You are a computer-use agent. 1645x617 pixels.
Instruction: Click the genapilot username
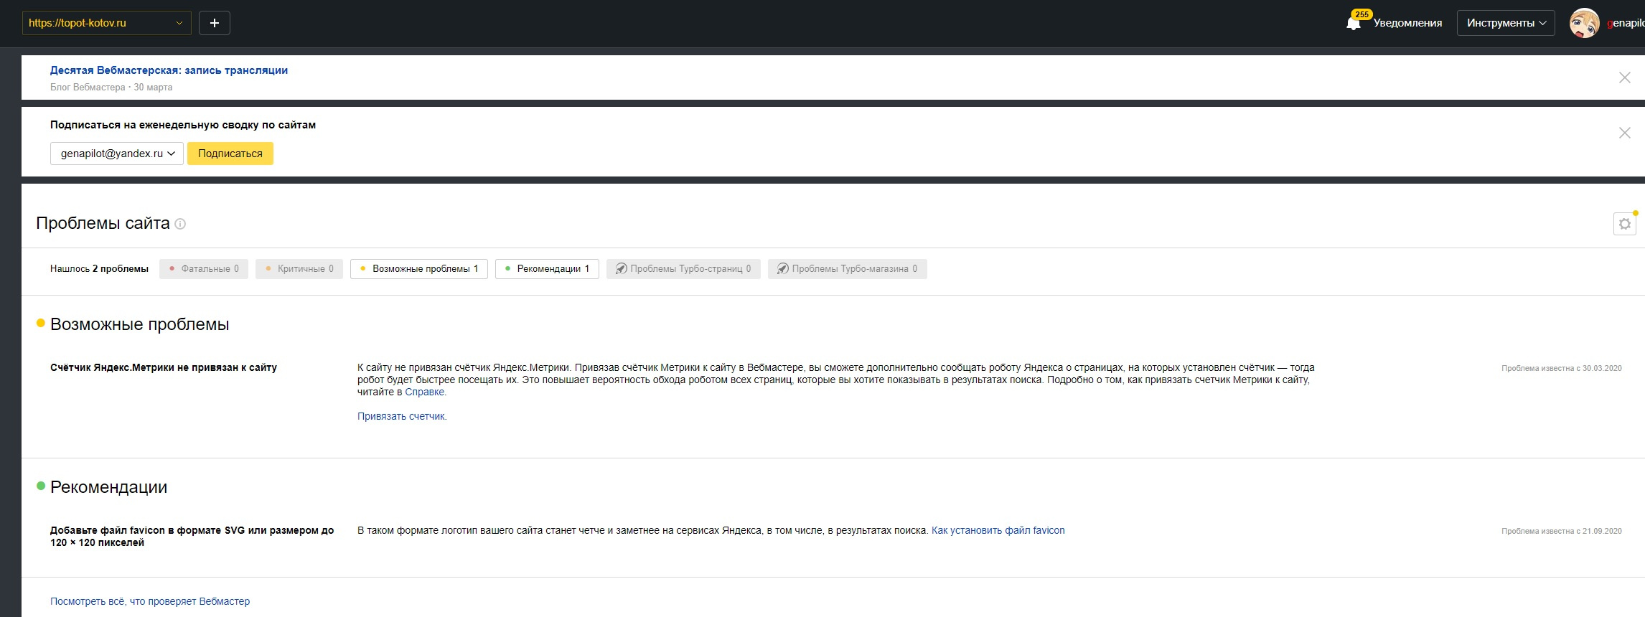(1626, 23)
